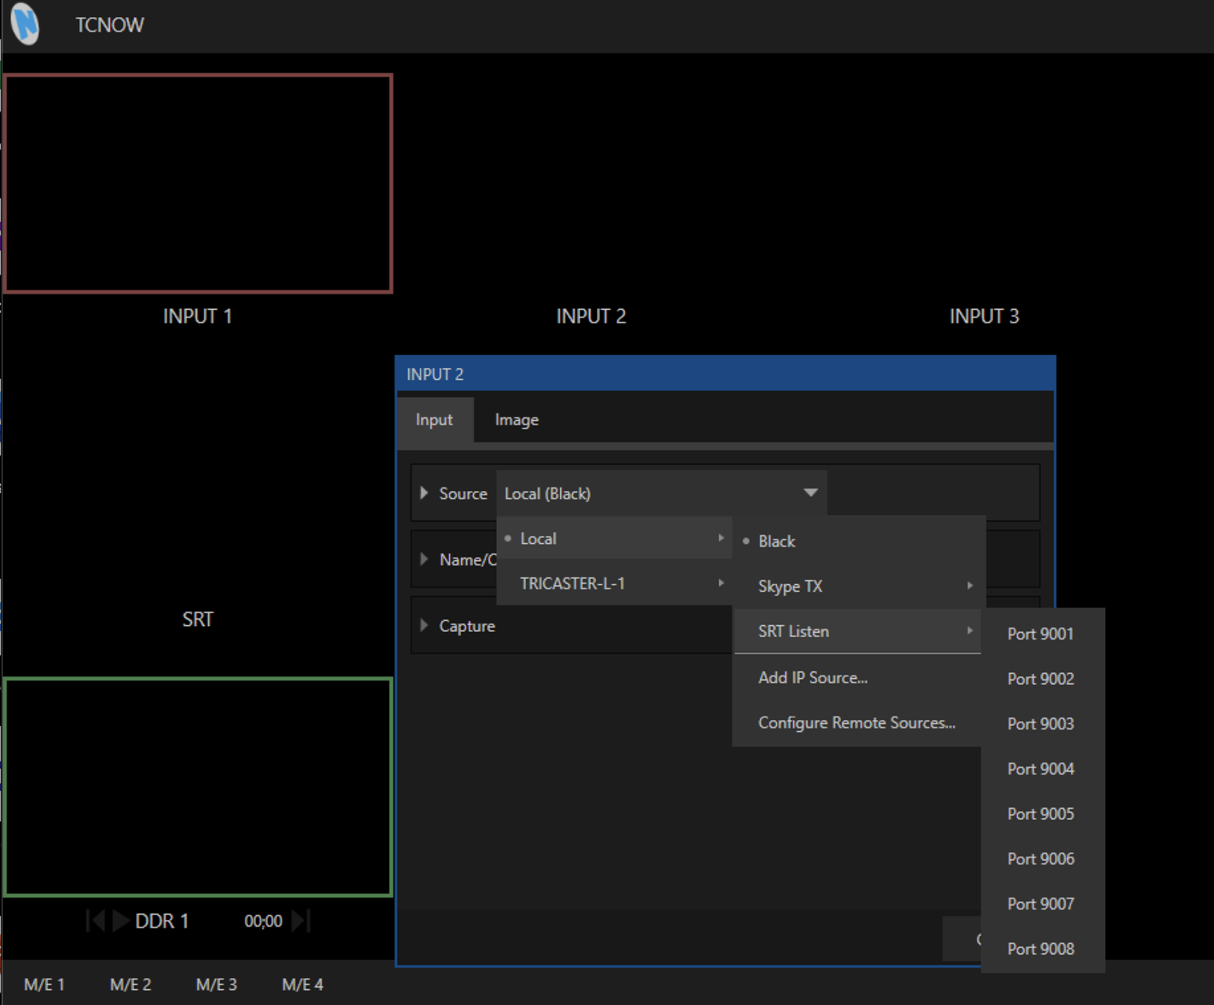Select Port 9004
This screenshot has height=1005, width=1214.
[1042, 768]
